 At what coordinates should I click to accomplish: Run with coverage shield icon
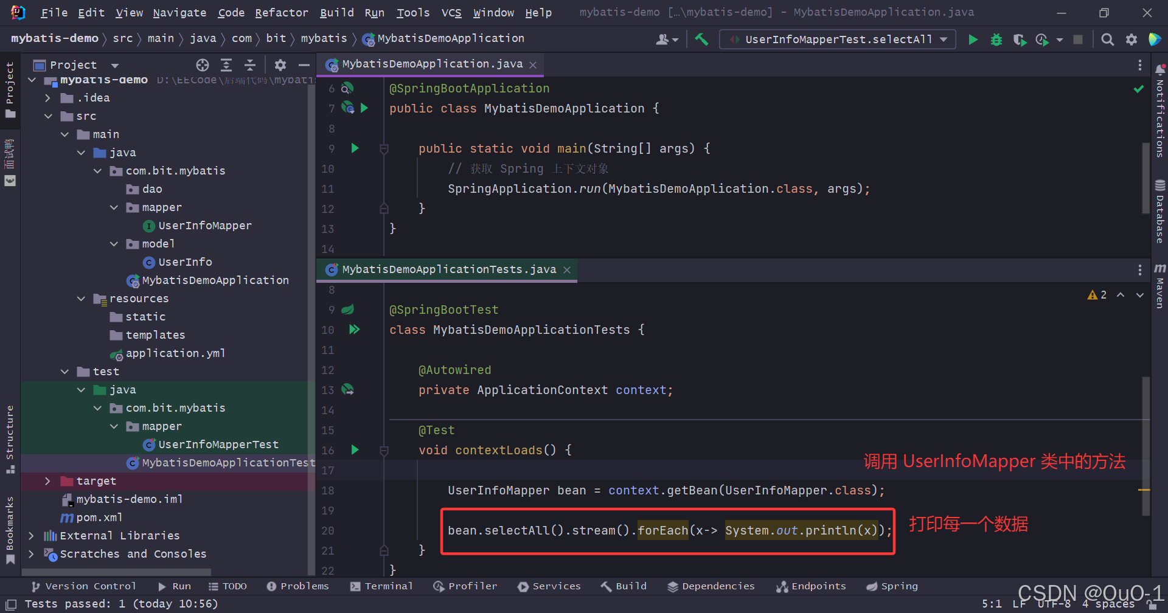click(1020, 40)
